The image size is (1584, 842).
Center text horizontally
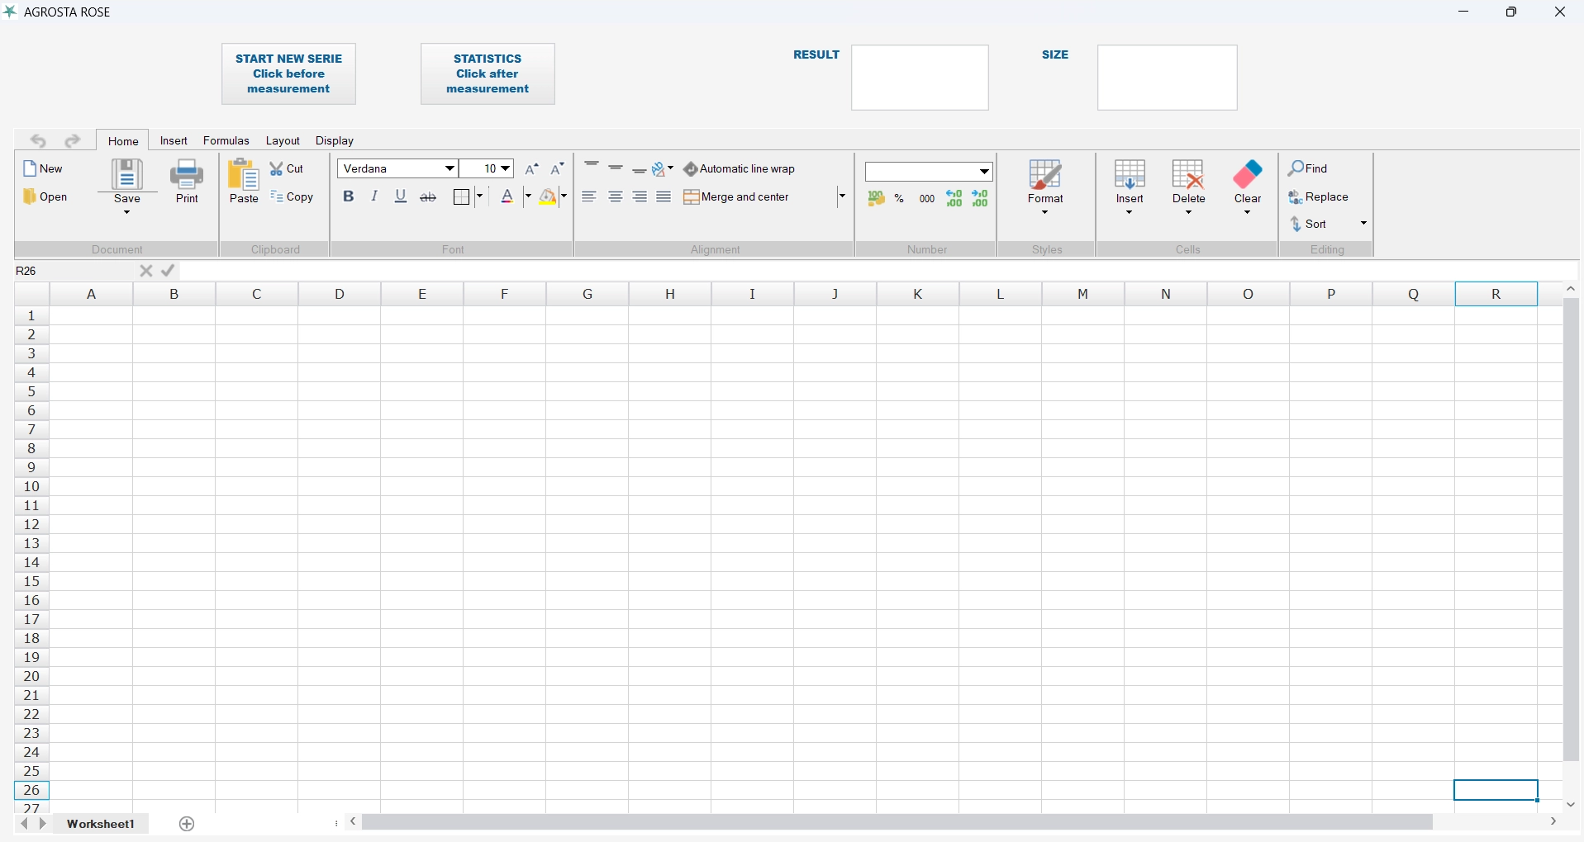616,196
